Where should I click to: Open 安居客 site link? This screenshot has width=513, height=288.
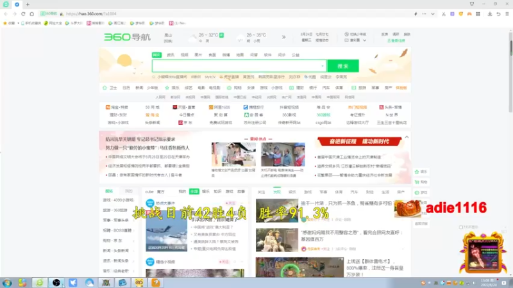253,115
